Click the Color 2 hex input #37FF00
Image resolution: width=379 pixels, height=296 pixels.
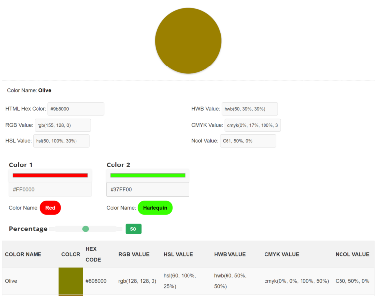pyautogui.click(x=148, y=189)
